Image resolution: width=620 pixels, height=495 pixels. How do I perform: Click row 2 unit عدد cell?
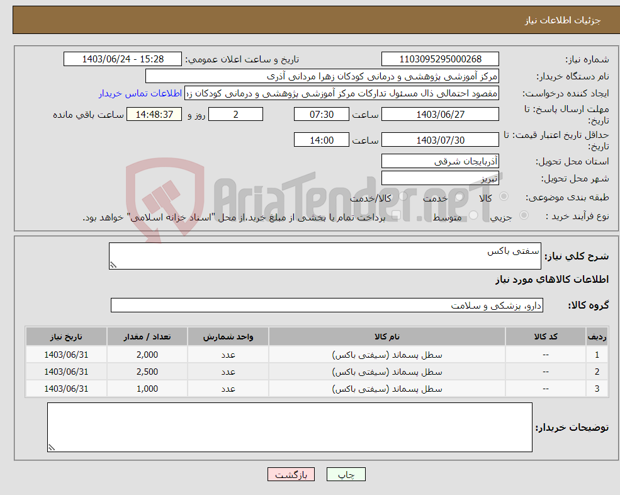coord(228,372)
